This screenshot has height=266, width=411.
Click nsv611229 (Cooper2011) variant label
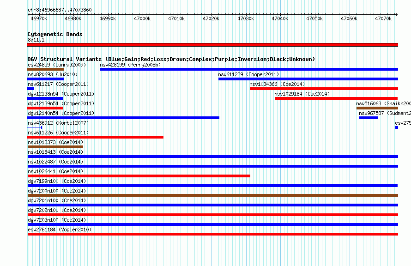tap(248, 74)
